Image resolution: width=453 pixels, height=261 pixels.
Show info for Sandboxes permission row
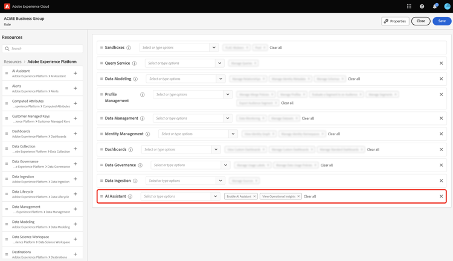pyautogui.click(x=129, y=48)
